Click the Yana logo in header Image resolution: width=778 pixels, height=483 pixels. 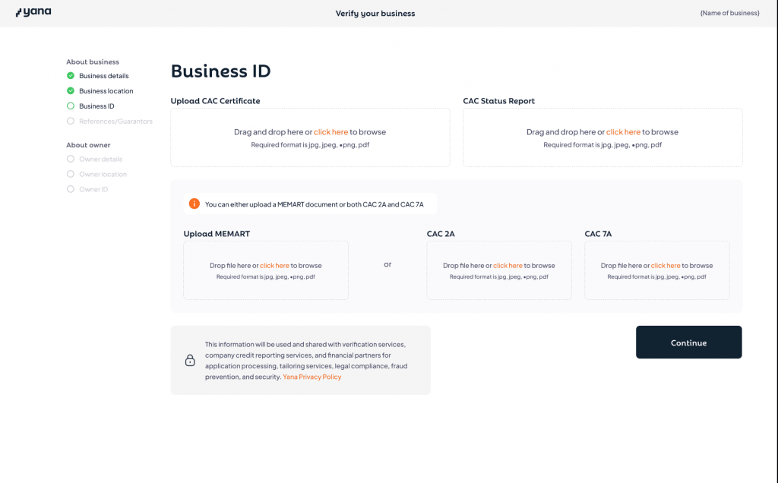tap(33, 12)
